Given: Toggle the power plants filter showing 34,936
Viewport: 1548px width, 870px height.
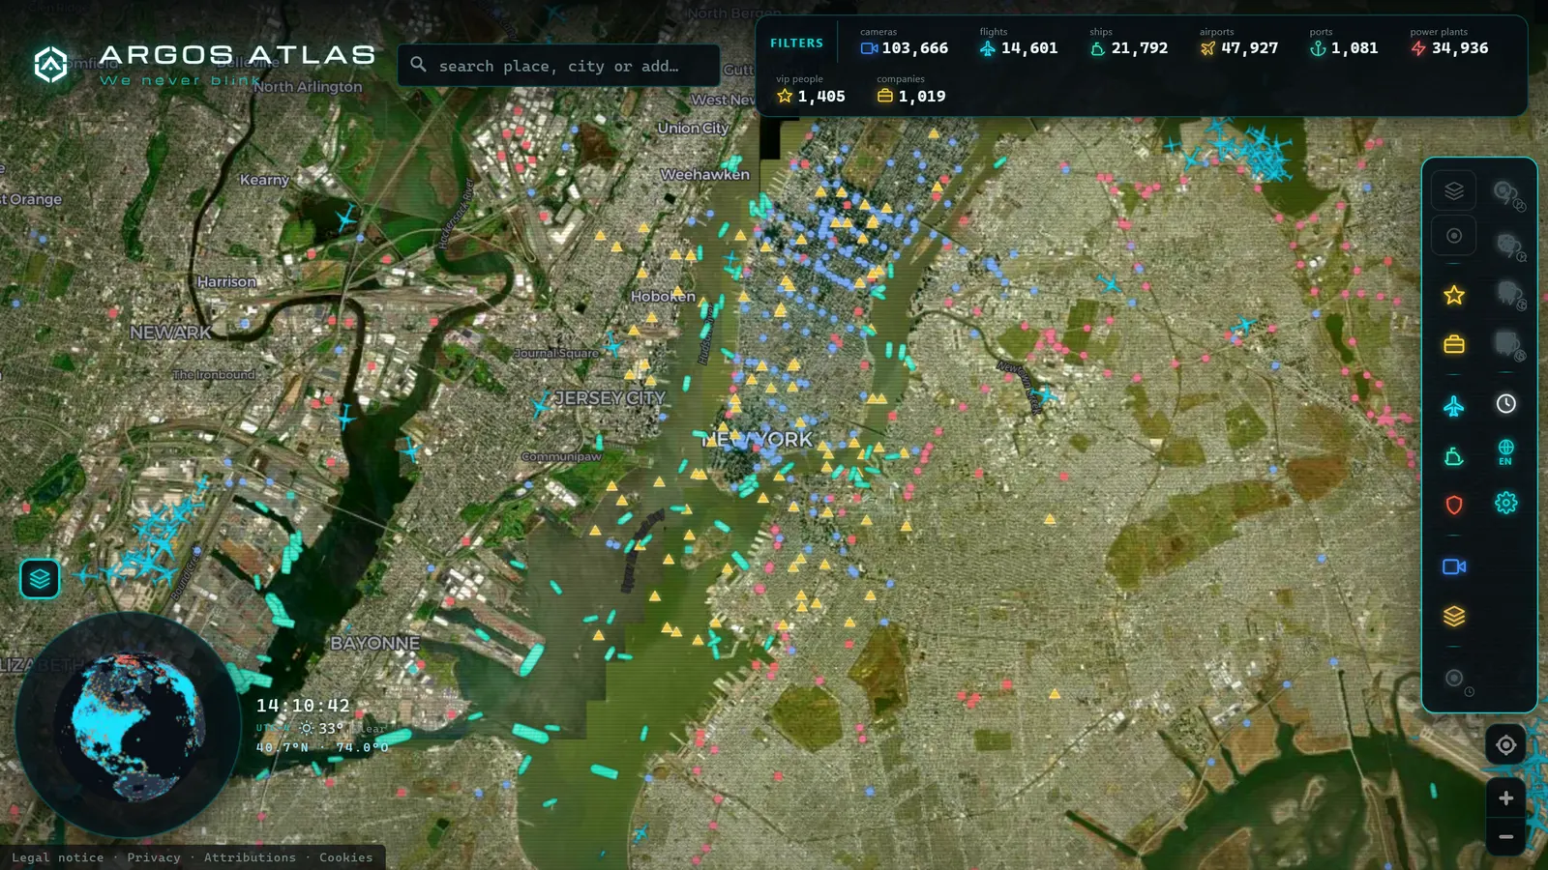Looking at the screenshot, I should coord(1449,42).
